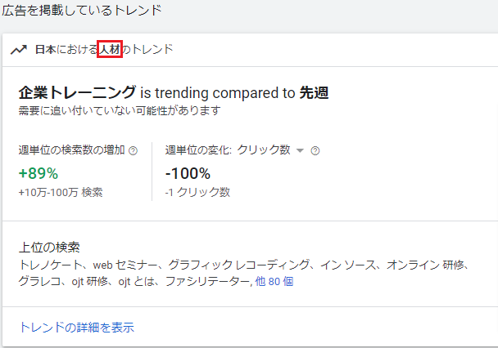This screenshot has width=498, height=348.
Task: Open トレンドの詳細を表示 link
Action: [x=77, y=328]
